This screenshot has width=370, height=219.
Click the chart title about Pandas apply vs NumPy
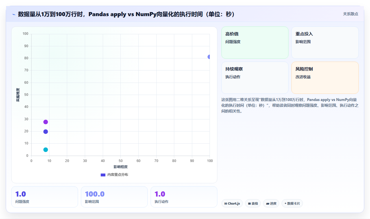(126, 14)
